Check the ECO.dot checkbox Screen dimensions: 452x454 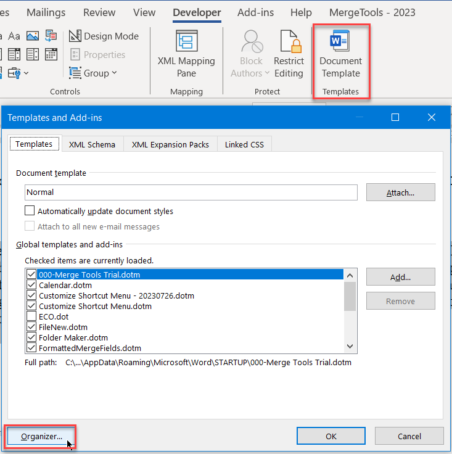[x=31, y=316]
